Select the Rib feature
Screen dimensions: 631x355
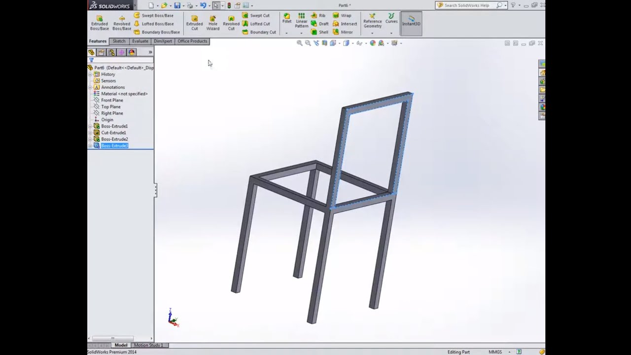pyautogui.click(x=318, y=15)
